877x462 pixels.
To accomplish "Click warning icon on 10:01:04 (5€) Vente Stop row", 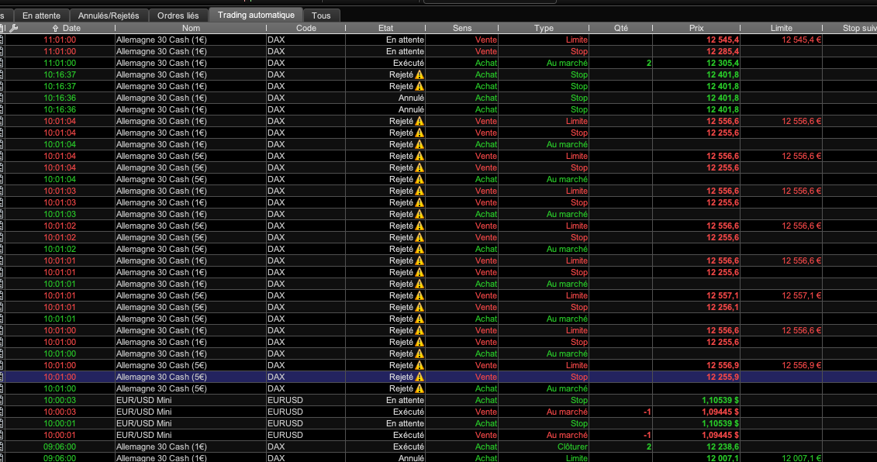I will click(420, 167).
